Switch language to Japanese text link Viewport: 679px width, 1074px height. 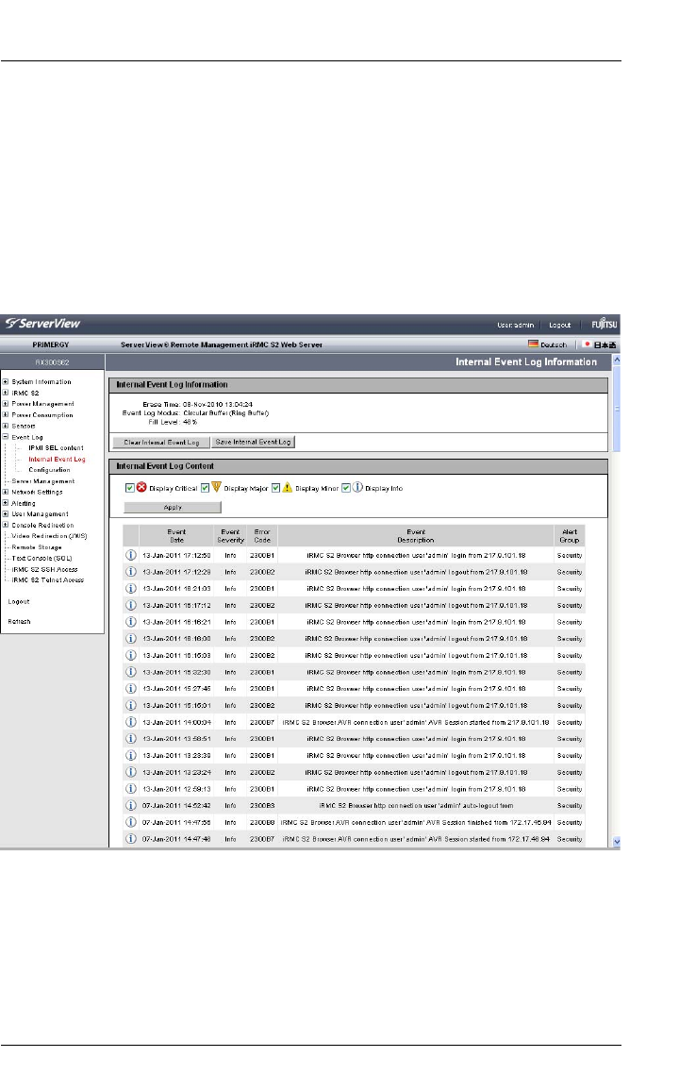(604, 344)
